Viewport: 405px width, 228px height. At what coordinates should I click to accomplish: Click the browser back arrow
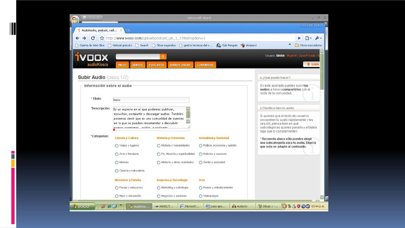tap(77, 38)
